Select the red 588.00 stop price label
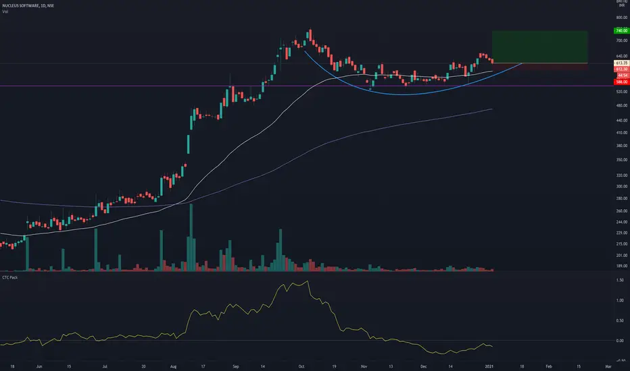This screenshot has height=371, width=630. point(622,82)
